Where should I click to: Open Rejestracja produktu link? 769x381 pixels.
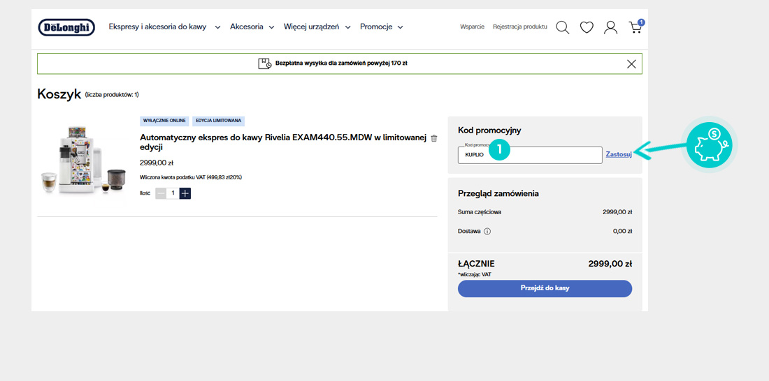pyautogui.click(x=519, y=27)
